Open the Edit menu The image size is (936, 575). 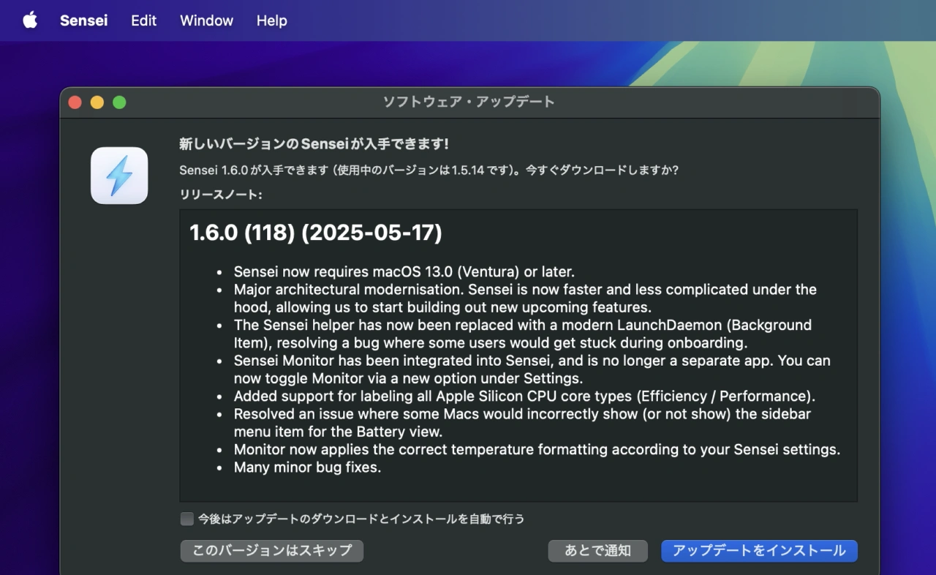point(143,20)
